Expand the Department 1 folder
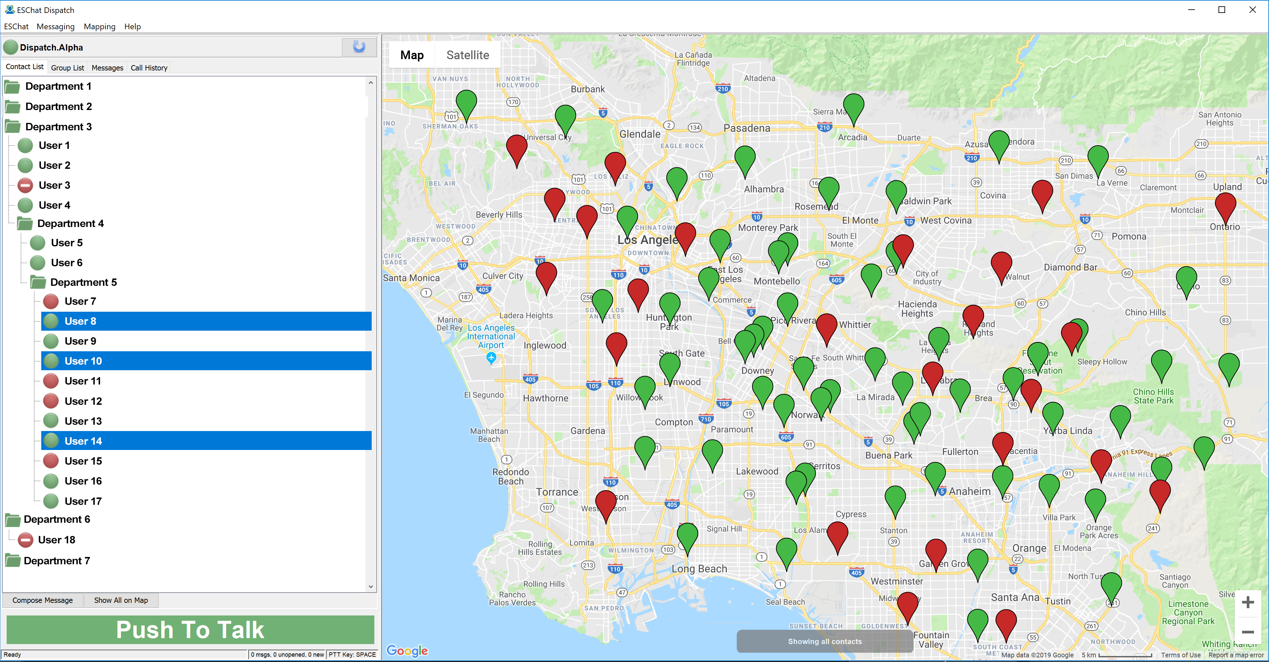 (x=13, y=87)
